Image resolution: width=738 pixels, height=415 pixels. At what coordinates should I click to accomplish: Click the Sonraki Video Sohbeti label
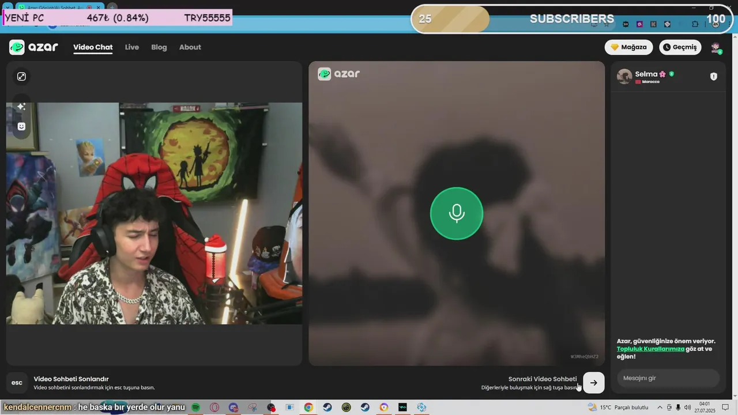tap(543, 379)
